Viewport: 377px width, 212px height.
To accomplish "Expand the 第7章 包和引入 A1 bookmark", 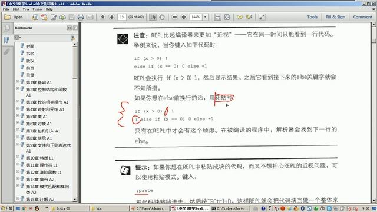I will click(x=18, y=130).
